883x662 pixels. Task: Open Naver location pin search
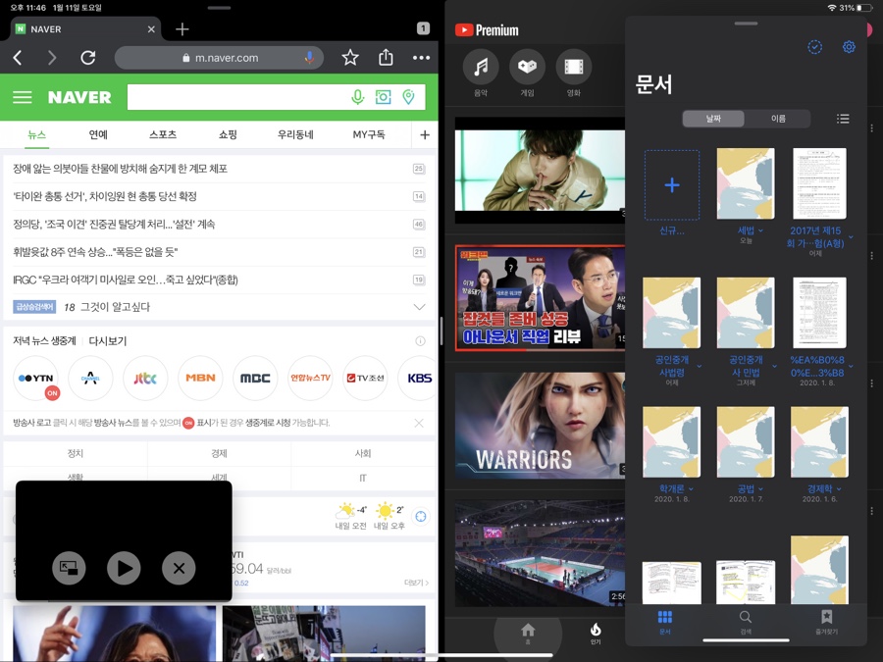409,97
